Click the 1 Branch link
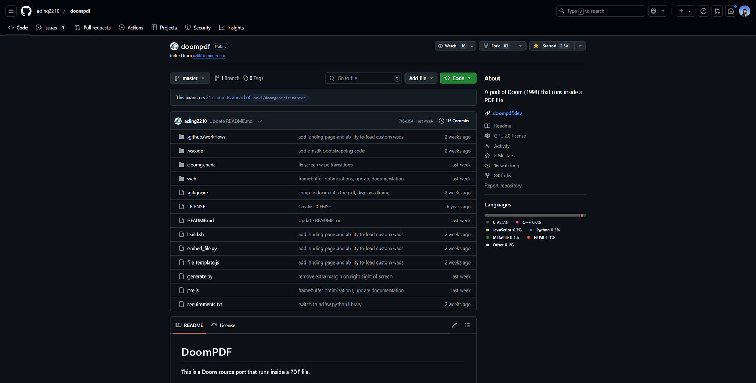This screenshot has width=756, height=383. (227, 78)
